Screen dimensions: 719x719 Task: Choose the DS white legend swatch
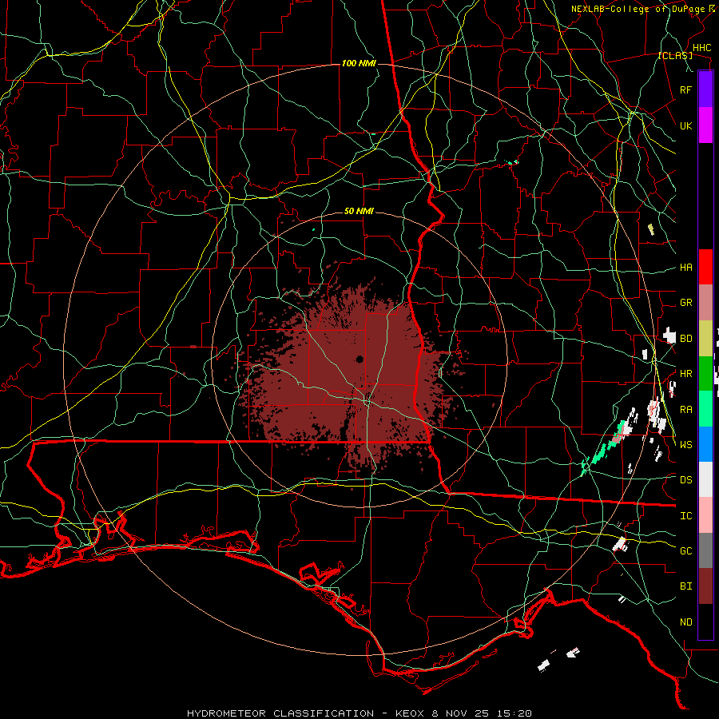coord(705,479)
